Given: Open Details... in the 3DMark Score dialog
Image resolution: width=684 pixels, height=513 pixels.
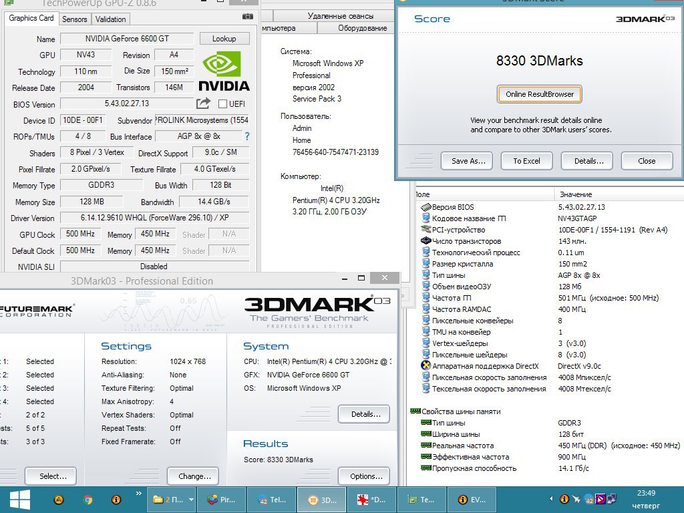Looking at the screenshot, I should click(x=587, y=161).
